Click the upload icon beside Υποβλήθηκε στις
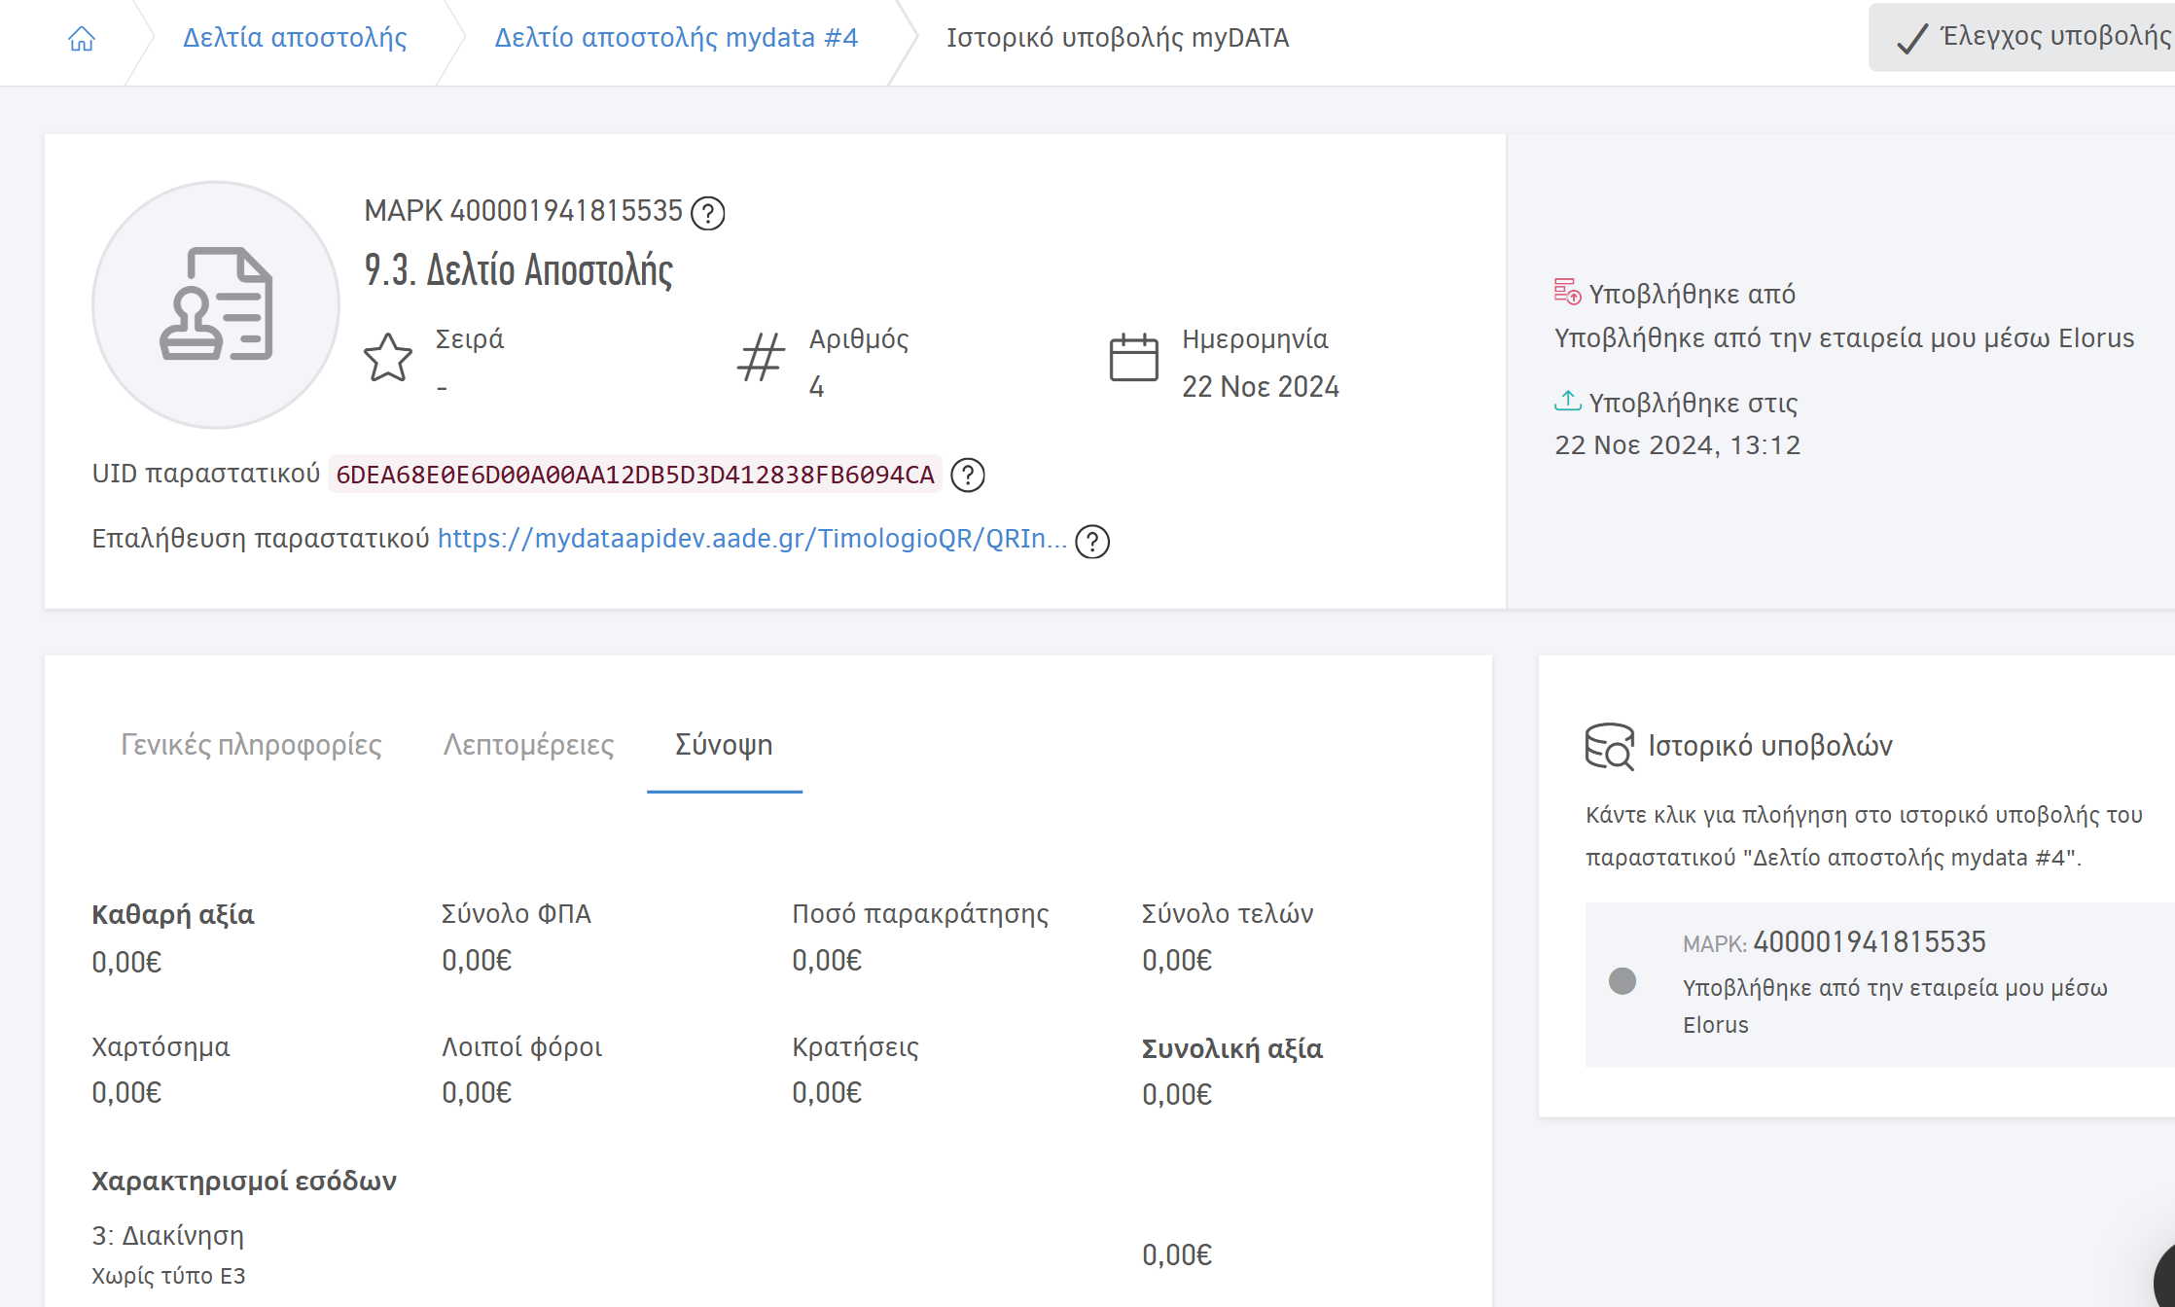Viewport: 2175px width, 1307px height. coord(1567,400)
